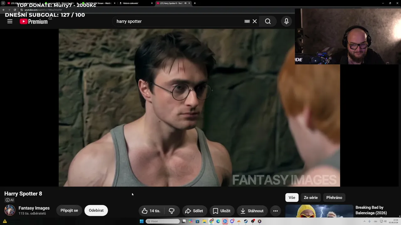Subscribe with the Odebírat button
401x225 pixels.
click(x=96, y=211)
